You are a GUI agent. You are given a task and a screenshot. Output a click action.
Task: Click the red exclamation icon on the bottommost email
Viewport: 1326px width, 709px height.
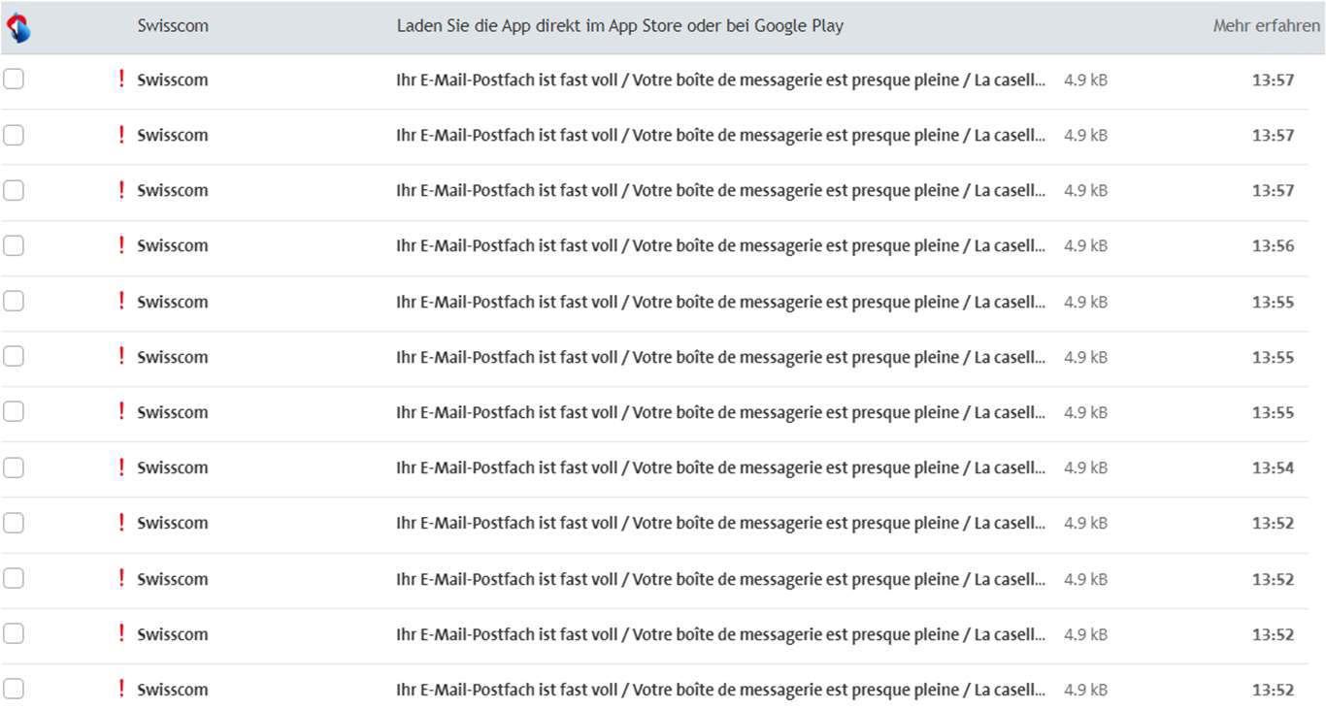pos(121,690)
